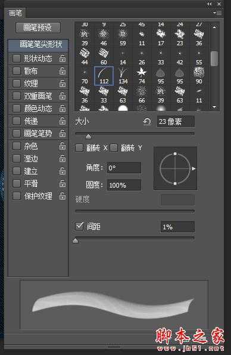The width and height of the screenshot is (231, 355).
Task: Click the reset brush size arrow icon
Action: (x=147, y=122)
